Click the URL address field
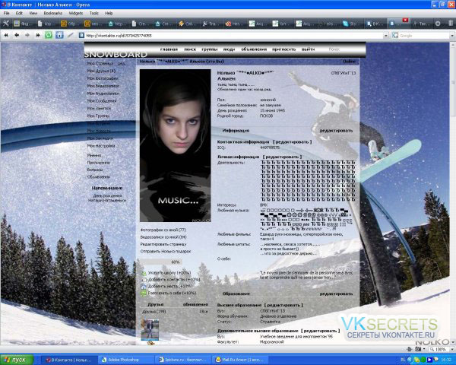Screen dimensions: 456x365 point(234,36)
